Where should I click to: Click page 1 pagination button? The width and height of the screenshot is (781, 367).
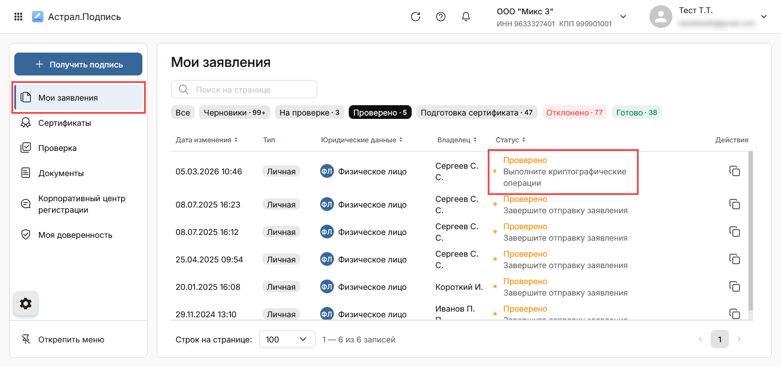(720, 340)
